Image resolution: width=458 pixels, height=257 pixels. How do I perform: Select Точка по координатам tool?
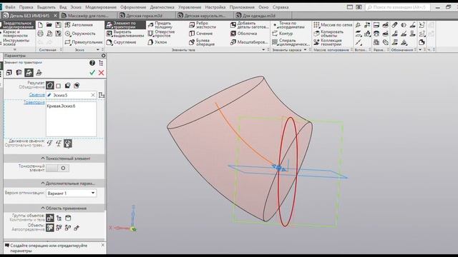[288, 25]
